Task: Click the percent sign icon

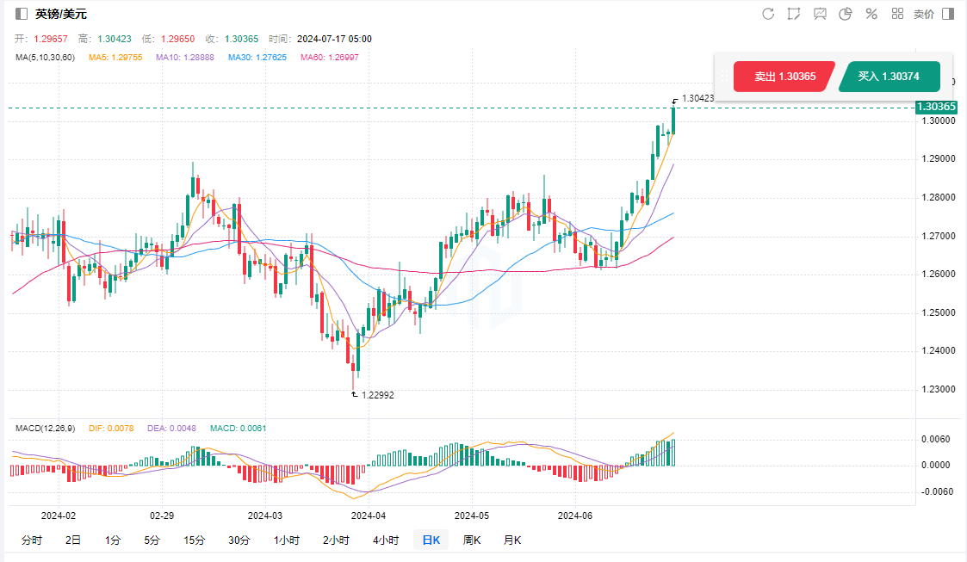Action: pyautogui.click(x=871, y=14)
